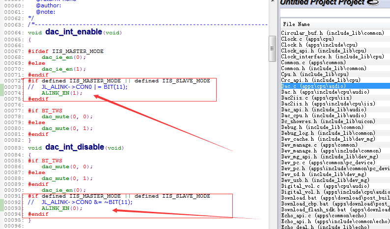
Task: Select Download.bat in file list
Action: pos(335,198)
